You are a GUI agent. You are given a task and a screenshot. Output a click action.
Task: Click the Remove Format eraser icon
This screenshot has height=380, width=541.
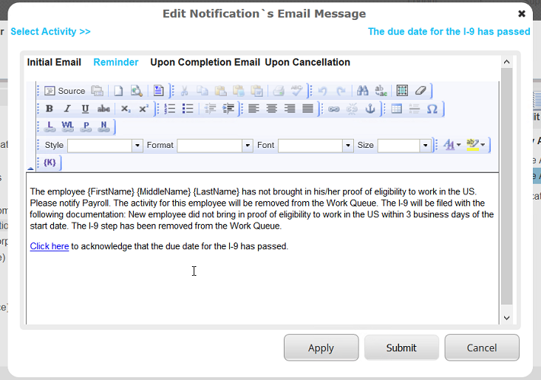pos(421,91)
